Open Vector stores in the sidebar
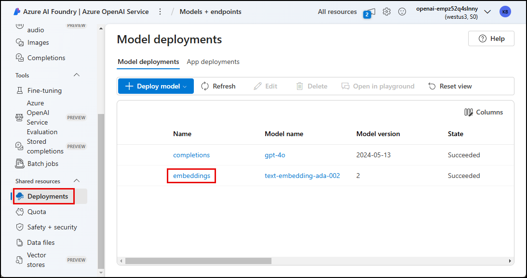 coord(36,260)
